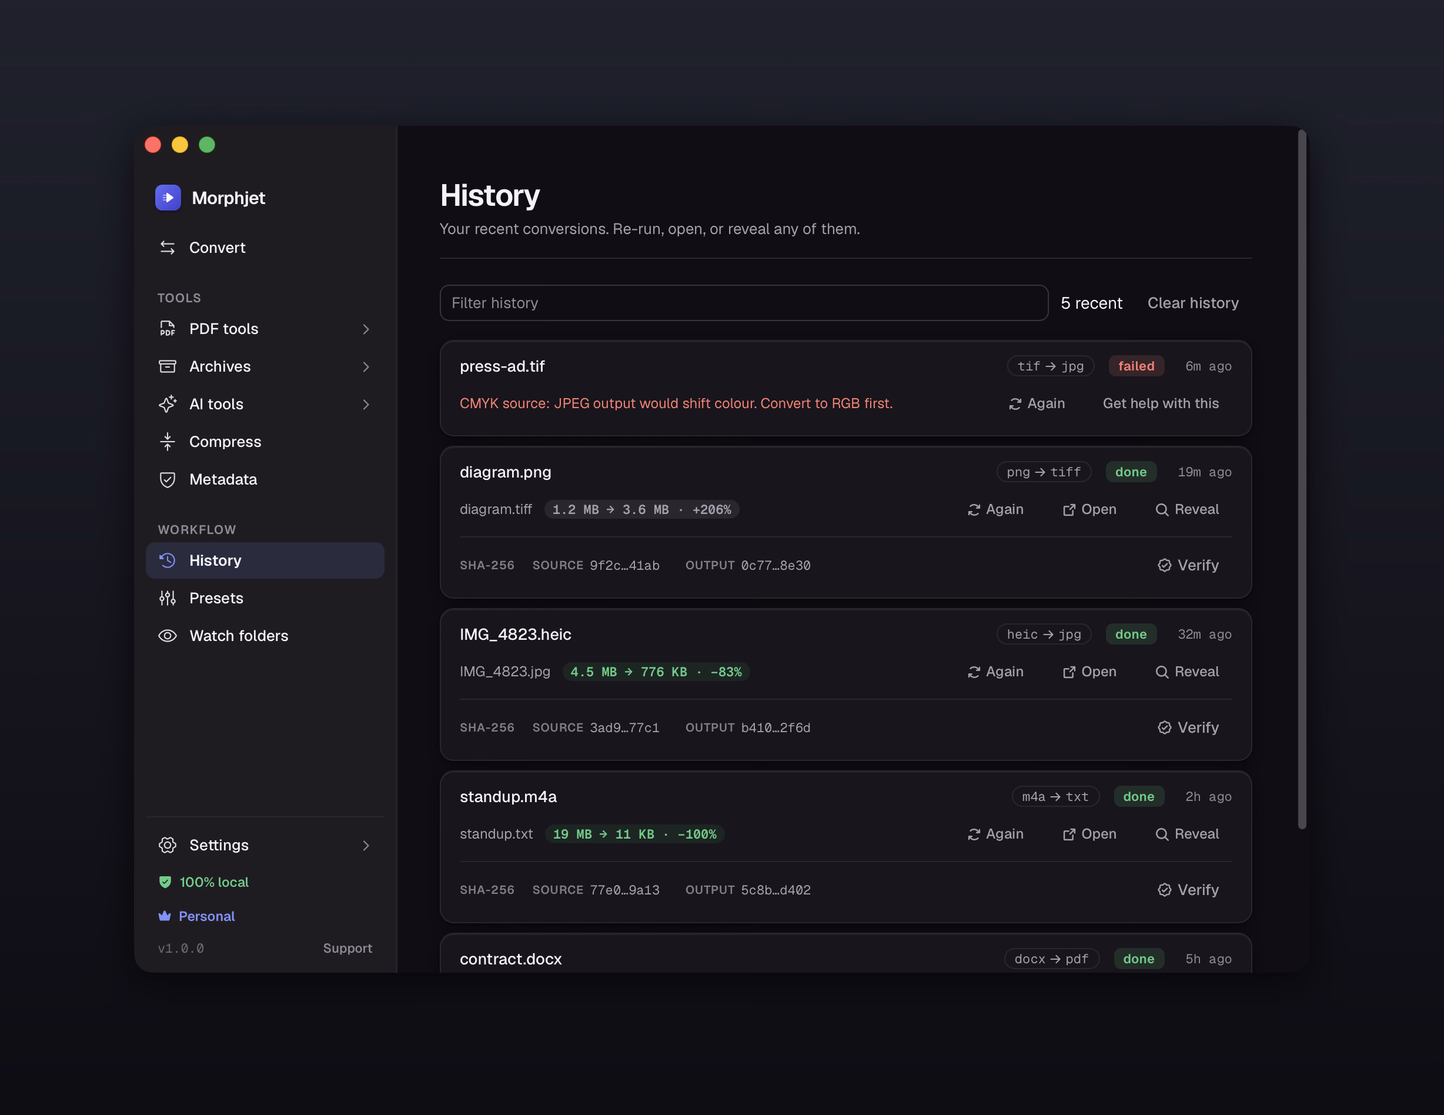This screenshot has height=1115, width=1444.
Task: Reveal standup.txt file
Action: (x=1187, y=834)
